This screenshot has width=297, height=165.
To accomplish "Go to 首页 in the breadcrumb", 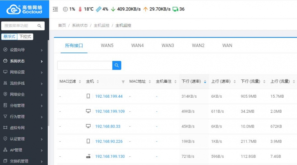I will coord(62,25).
